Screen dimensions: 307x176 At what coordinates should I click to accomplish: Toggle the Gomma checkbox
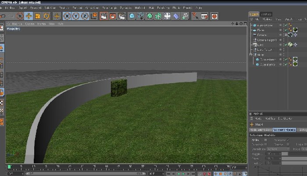tap(288, 144)
